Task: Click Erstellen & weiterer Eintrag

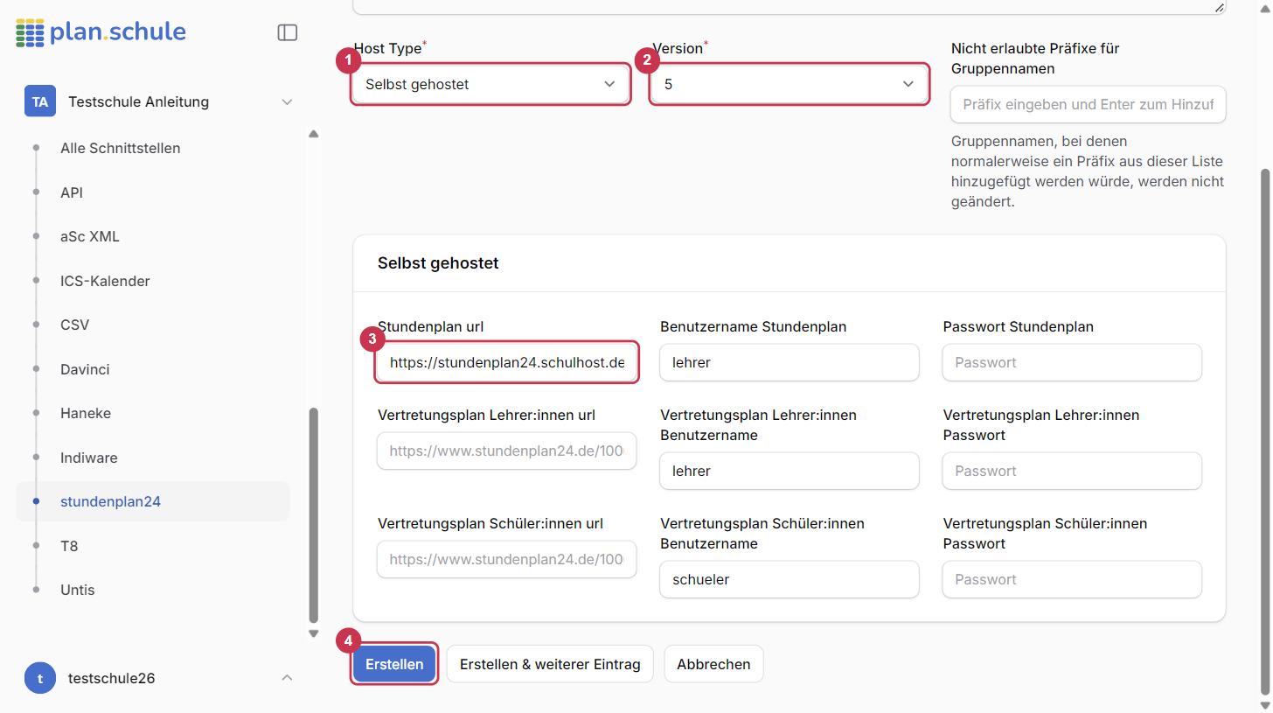Action: tap(550, 664)
